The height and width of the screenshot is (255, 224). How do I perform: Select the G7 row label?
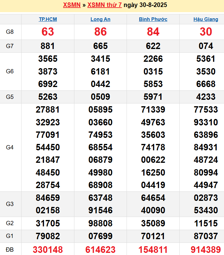coord(10,46)
